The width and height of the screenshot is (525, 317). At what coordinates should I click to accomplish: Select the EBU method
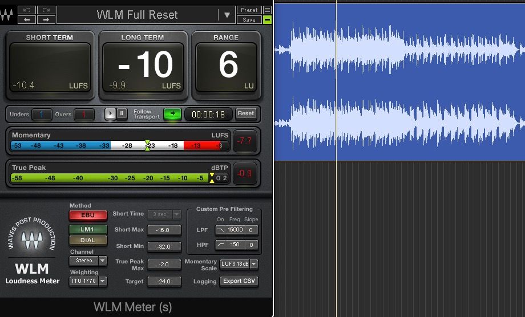pyautogui.click(x=88, y=216)
